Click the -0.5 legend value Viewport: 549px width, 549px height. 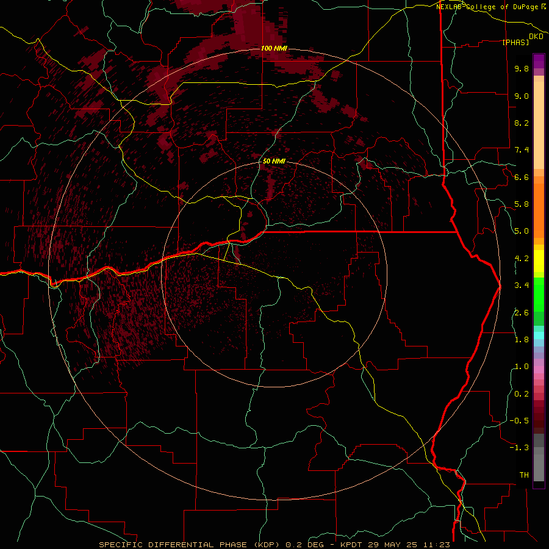[519, 421]
